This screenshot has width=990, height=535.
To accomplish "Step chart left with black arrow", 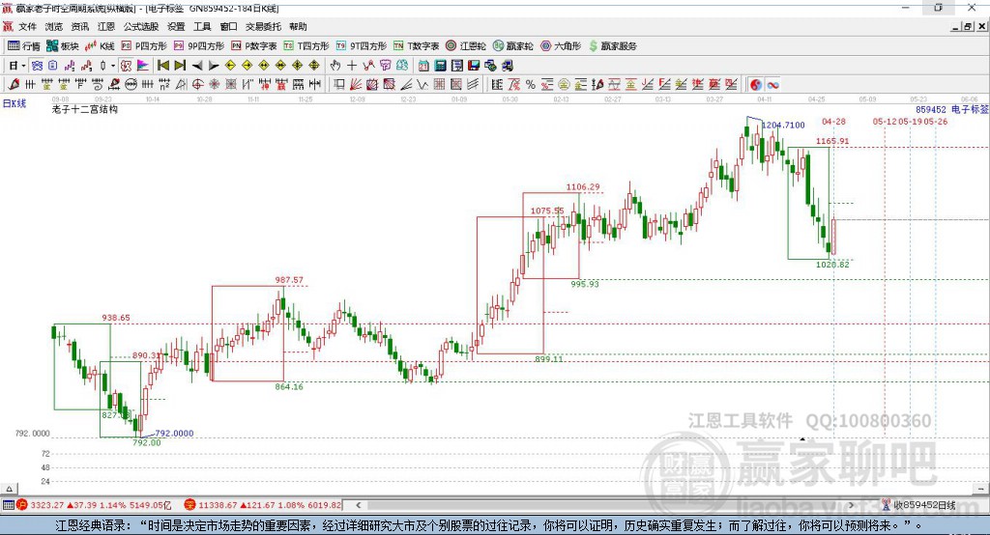I will (x=197, y=66).
